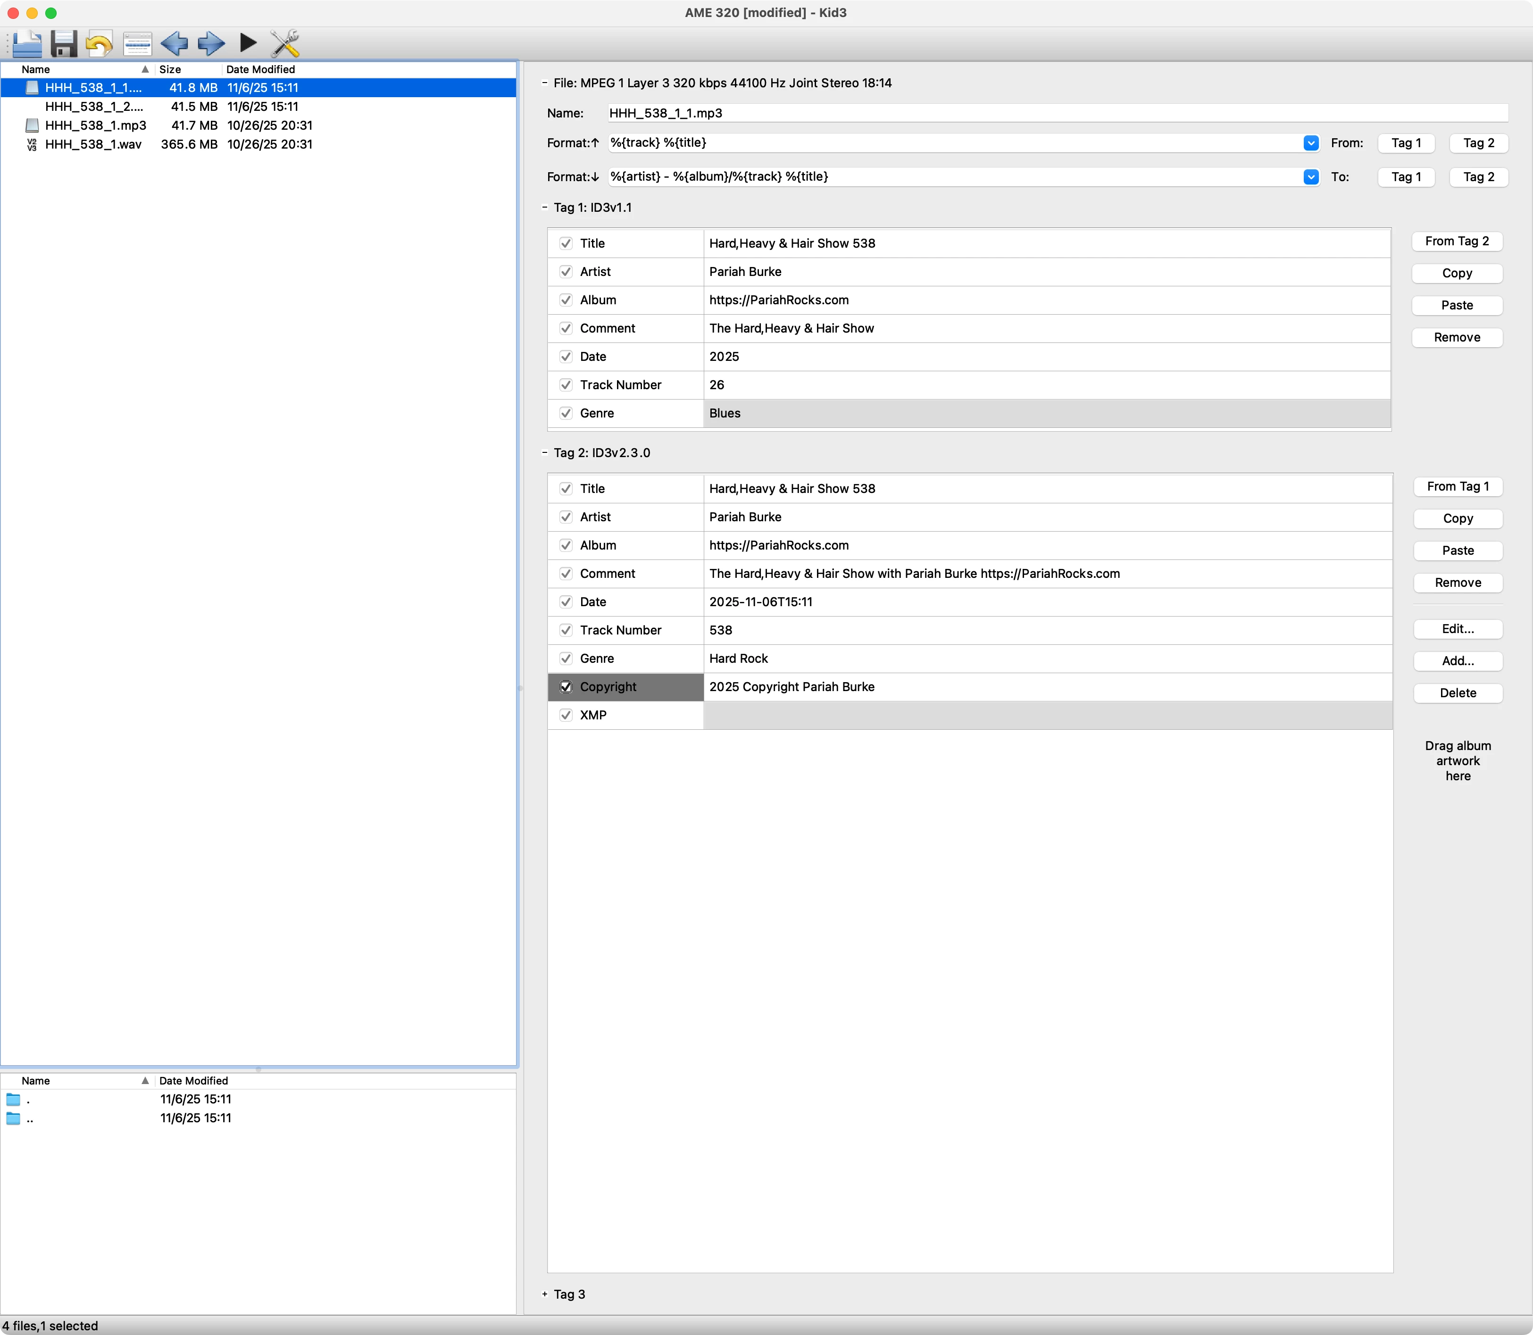Viewport: 1533px width, 1335px height.
Task: Open the Format down dropdown arrow
Action: point(1311,176)
